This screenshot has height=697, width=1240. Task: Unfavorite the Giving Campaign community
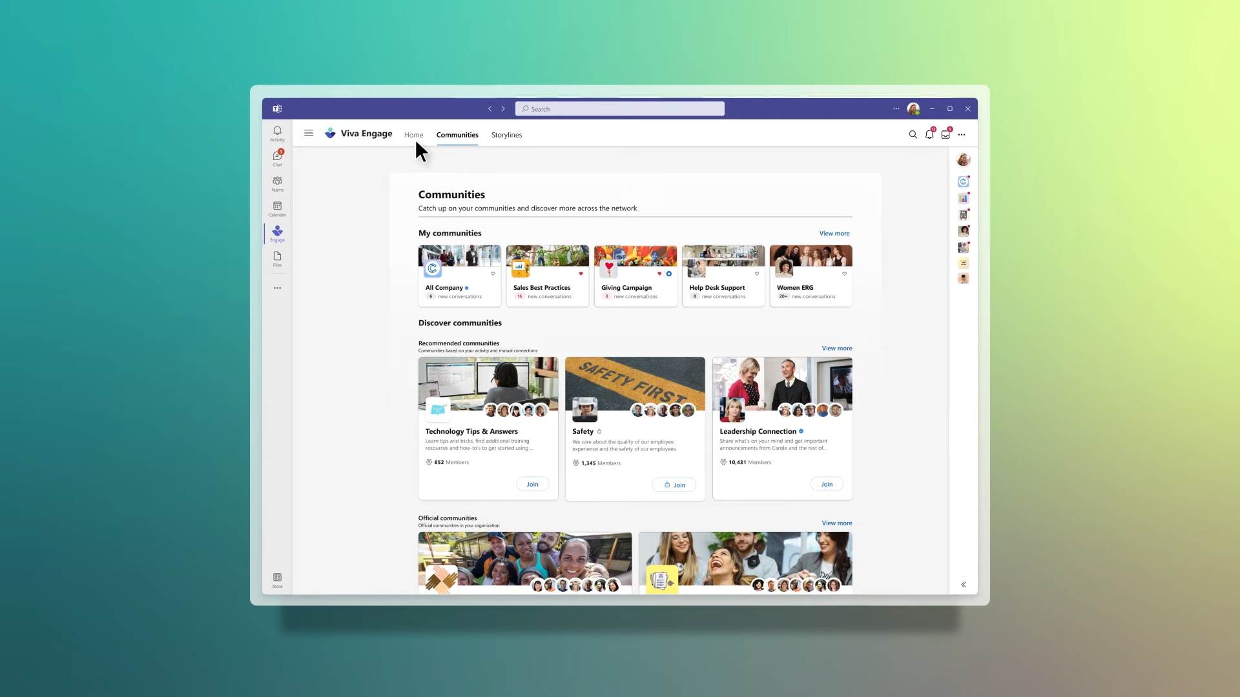(x=659, y=274)
